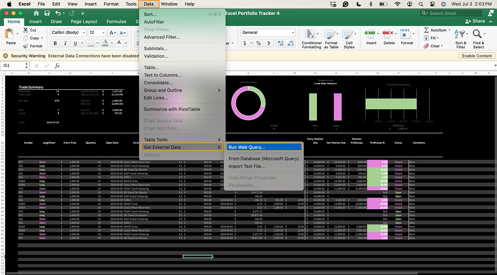Click the Borders icon
The width and height of the screenshot is (497, 275).
point(91,43)
